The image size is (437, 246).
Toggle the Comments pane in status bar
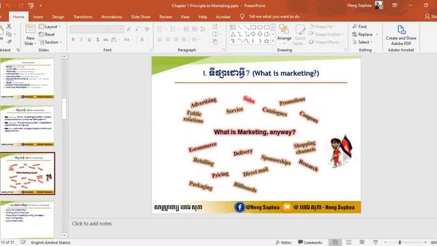pyautogui.click(x=309, y=243)
